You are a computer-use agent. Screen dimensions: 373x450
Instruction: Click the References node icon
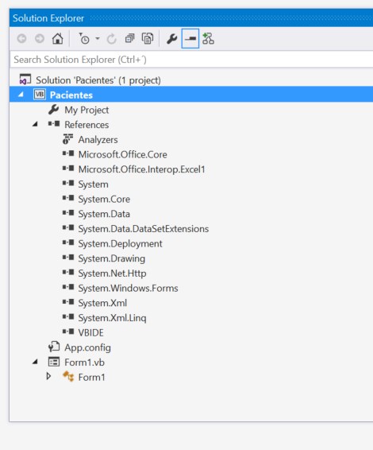tap(54, 124)
